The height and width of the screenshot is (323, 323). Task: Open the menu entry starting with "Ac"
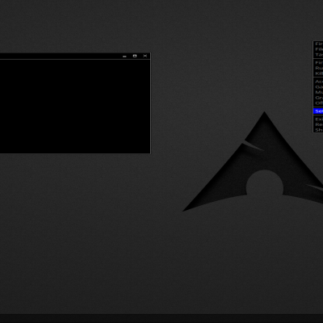pyautogui.click(x=318, y=82)
